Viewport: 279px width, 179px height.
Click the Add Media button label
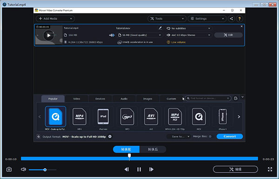(x=50, y=19)
